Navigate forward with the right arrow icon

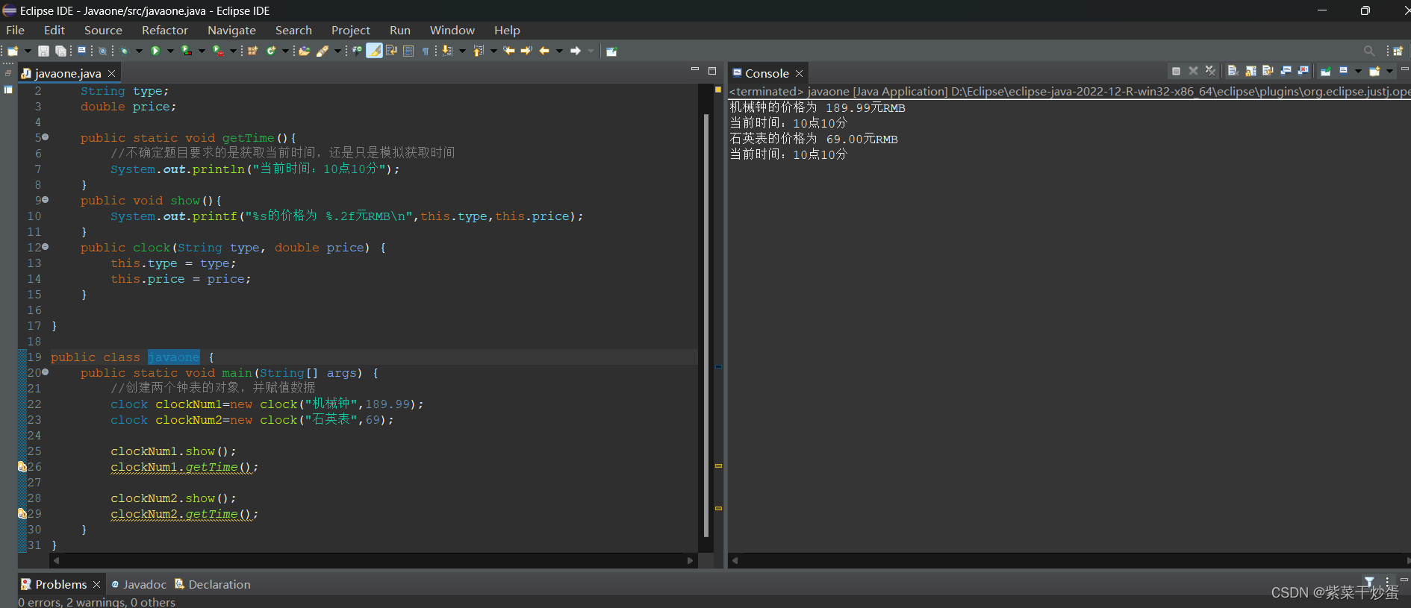click(x=576, y=51)
